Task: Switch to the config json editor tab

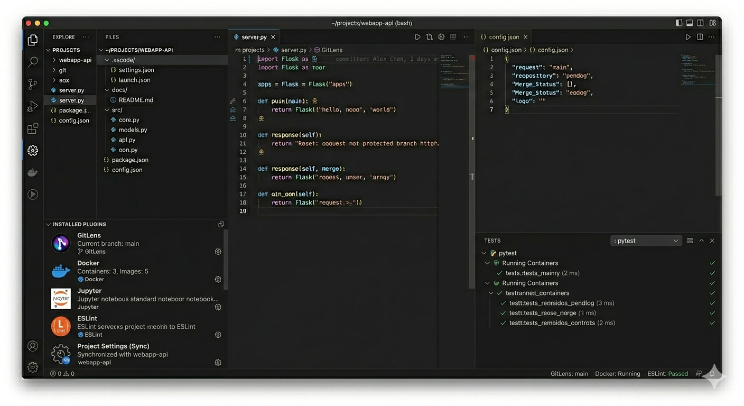Action: click(x=504, y=37)
